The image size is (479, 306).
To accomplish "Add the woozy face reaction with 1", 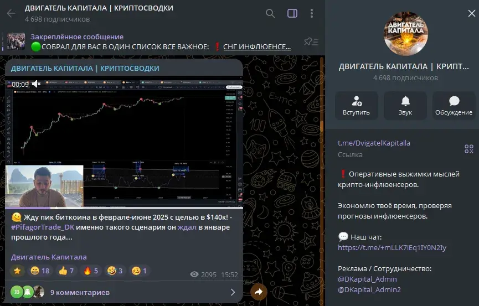I will tap(140, 271).
